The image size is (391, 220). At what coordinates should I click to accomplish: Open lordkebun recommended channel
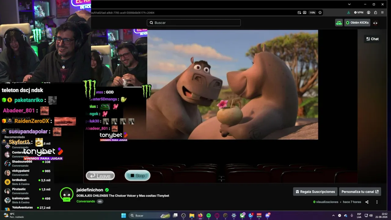point(27,182)
